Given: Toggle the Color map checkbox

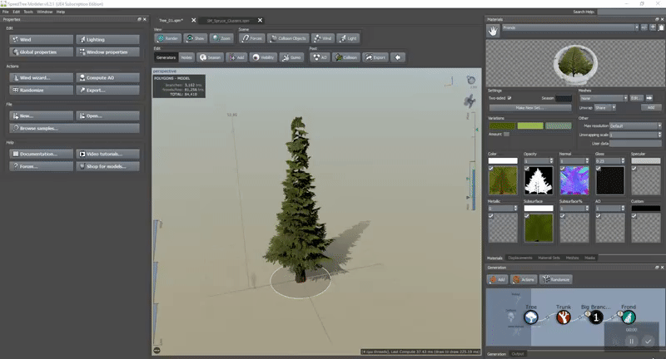Looking at the screenshot, I should pos(491,169).
